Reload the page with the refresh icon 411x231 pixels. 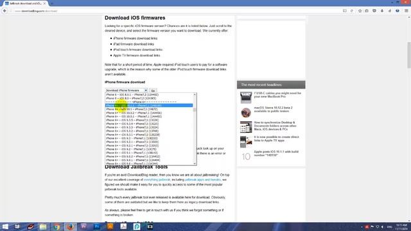coord(352,11)
